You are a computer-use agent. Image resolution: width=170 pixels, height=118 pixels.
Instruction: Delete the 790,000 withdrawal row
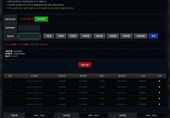tap(159, 93)
